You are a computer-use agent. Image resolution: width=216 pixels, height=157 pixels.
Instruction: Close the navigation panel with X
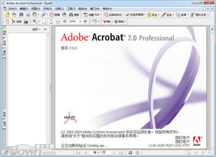coord(45,29)
